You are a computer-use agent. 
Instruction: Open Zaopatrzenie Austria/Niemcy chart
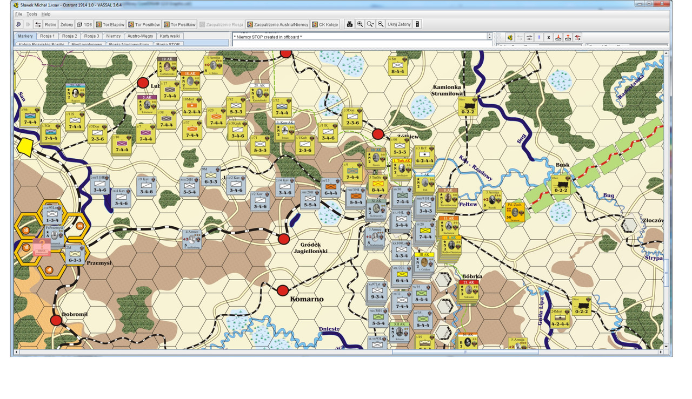point(277,24)
